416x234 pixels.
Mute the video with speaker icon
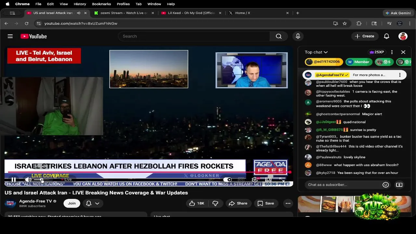[x=28, y=179]
